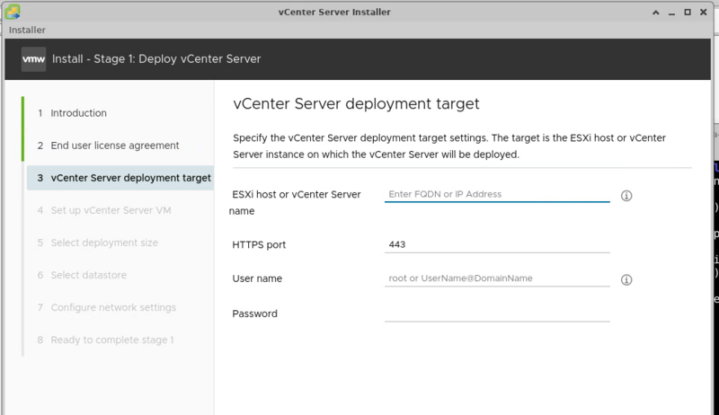Focus the Enter FQDN or IP Address field
Screen dimensions: 719x415
coord(497,194)
